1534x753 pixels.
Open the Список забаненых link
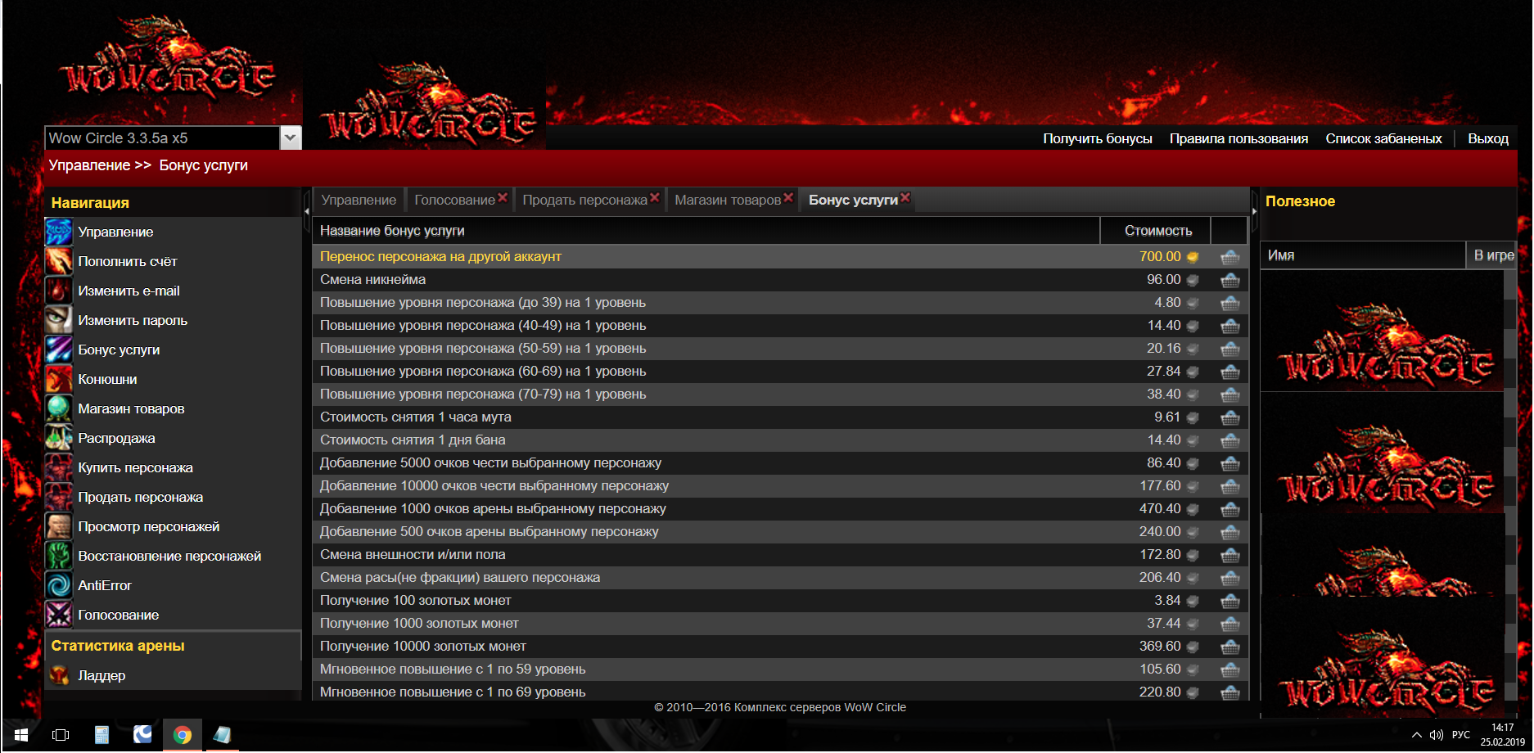pos(1383,139)
